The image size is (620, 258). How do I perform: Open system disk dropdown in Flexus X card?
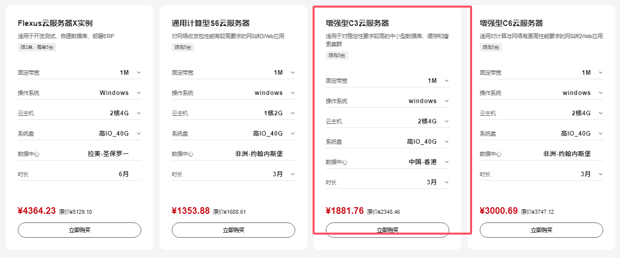click(79, 134)
